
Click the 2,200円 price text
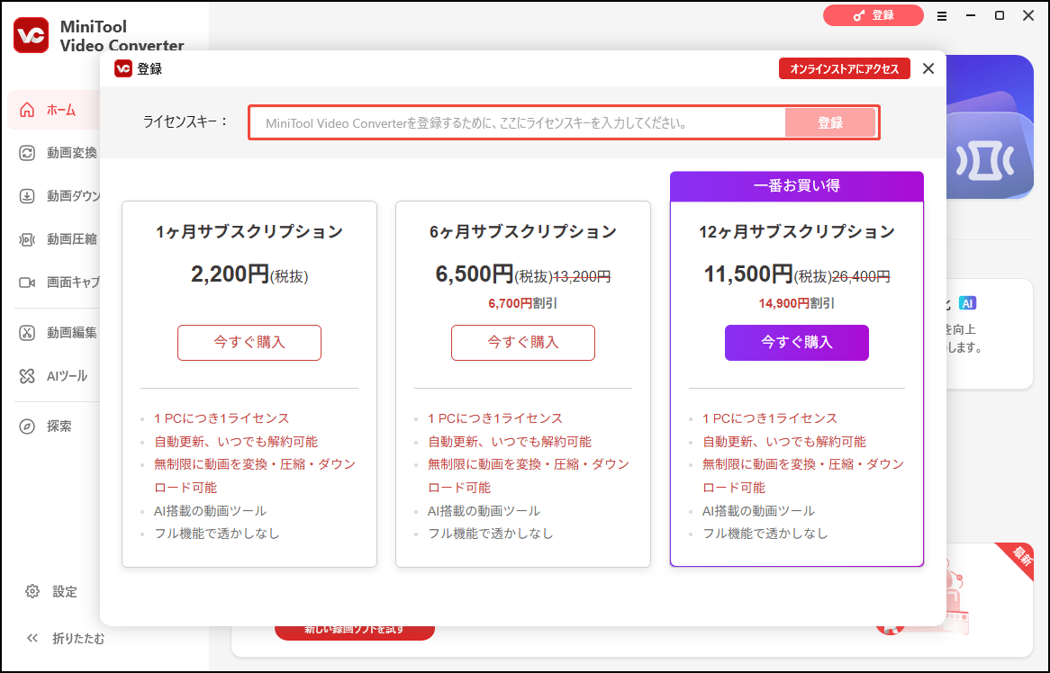coord(230,274)
